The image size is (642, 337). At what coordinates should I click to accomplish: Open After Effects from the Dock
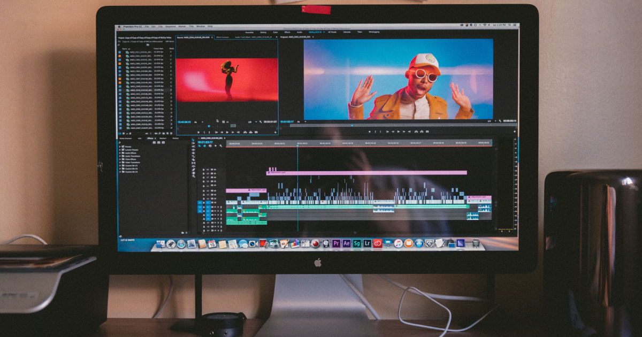[x=347, y=243]
